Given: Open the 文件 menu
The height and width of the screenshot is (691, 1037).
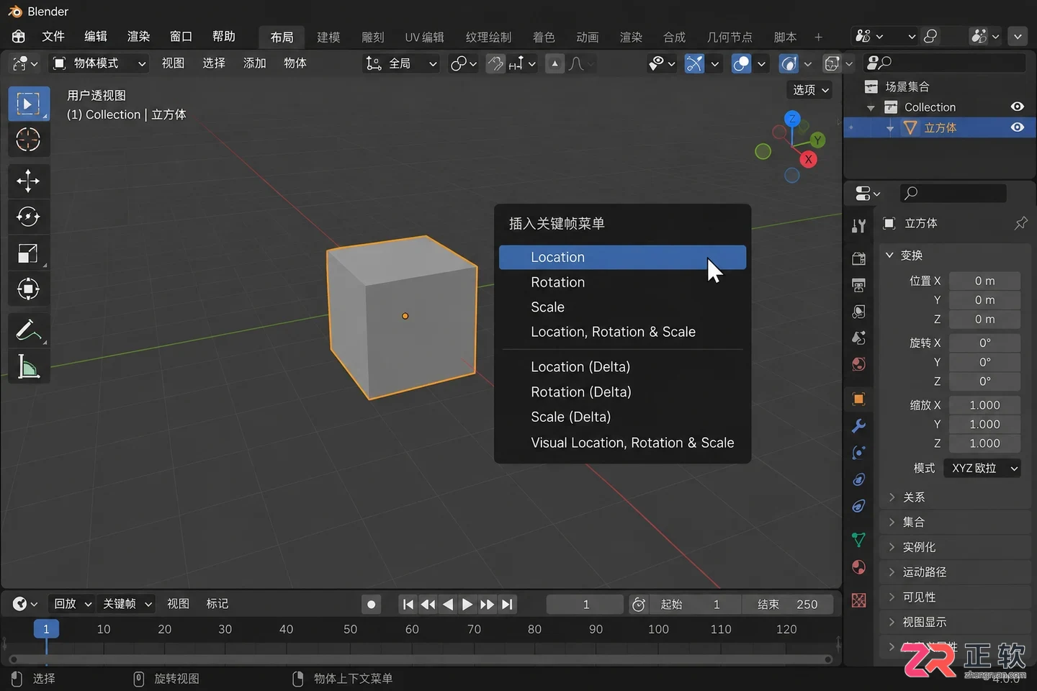Looking at the screenshot, I should tap(53, 37).
